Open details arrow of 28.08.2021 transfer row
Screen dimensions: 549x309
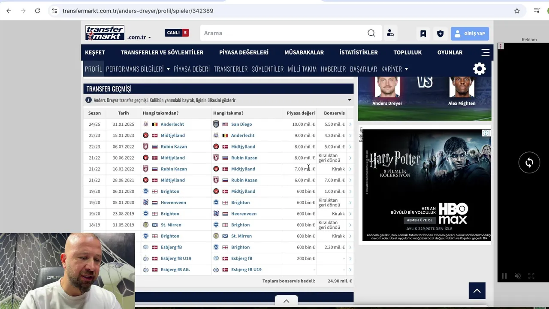350,180
